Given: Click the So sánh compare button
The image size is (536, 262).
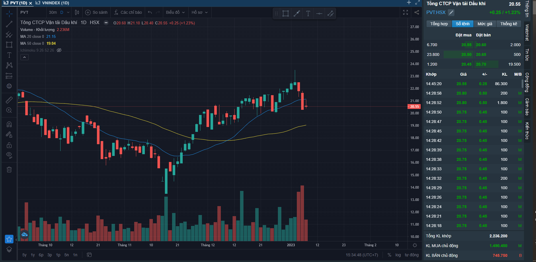Looking at the screenshot, I should click(96, 12).
